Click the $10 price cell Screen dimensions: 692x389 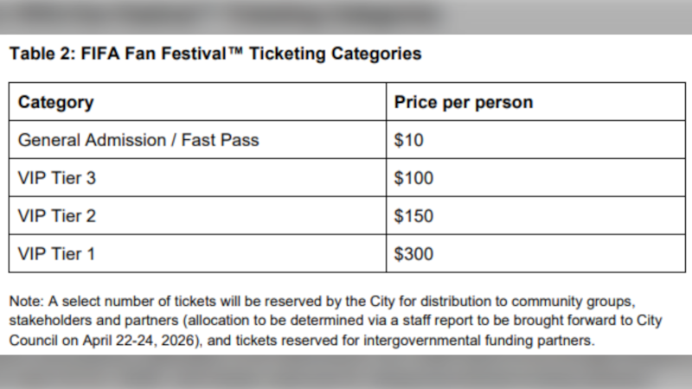[x=409, y=140]
